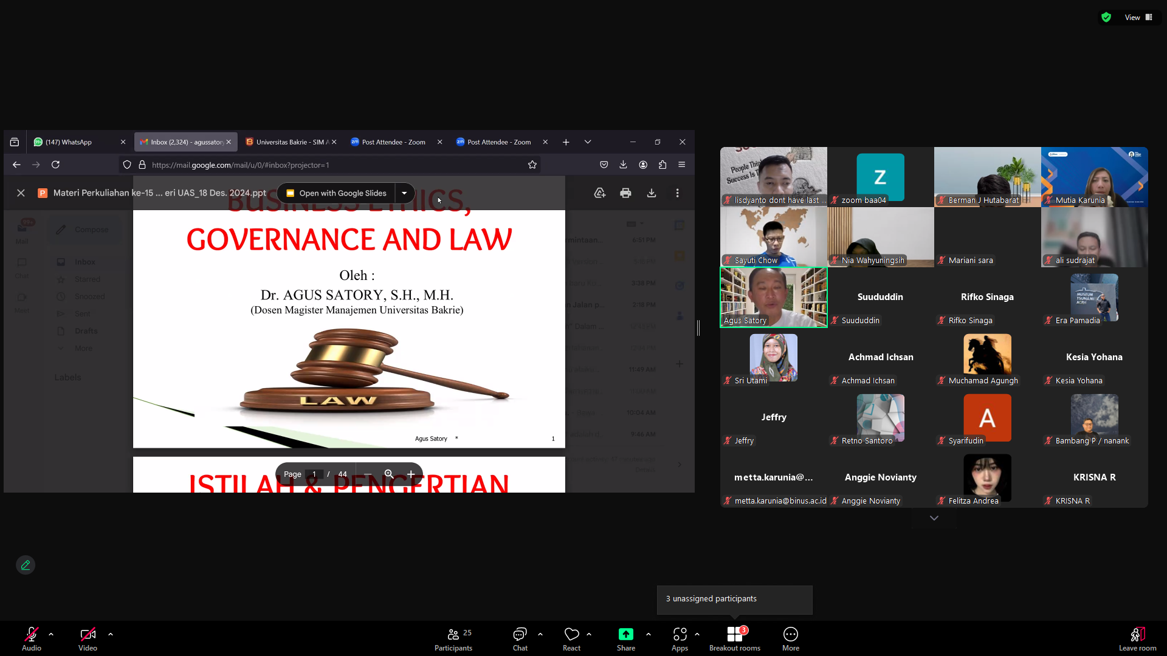The height and width of the screenshot is (656, 1167).
Task: Click the Save to Pocket icon
Action: coord(604,165)
